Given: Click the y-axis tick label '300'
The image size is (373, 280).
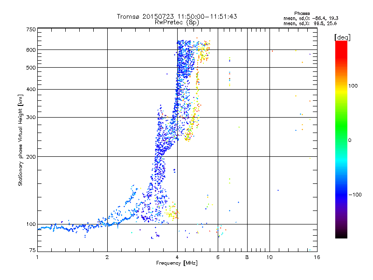Looking at the screenshot, I should pyautogui.click(x=31, y=118).
